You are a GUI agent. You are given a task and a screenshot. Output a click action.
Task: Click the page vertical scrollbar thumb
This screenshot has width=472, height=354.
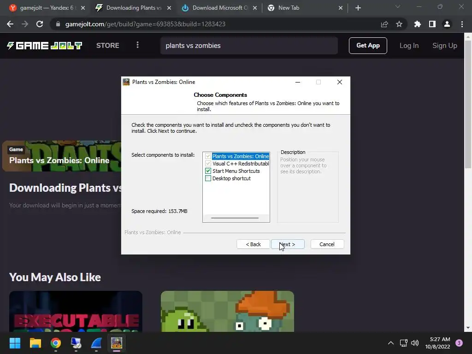467,104
